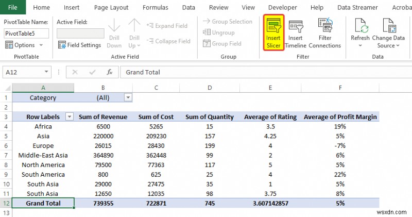Image resolution: width=412 pixels, height=217 pixels.
Task: Click the formula bar Enter checkmark
Action: 92,72
